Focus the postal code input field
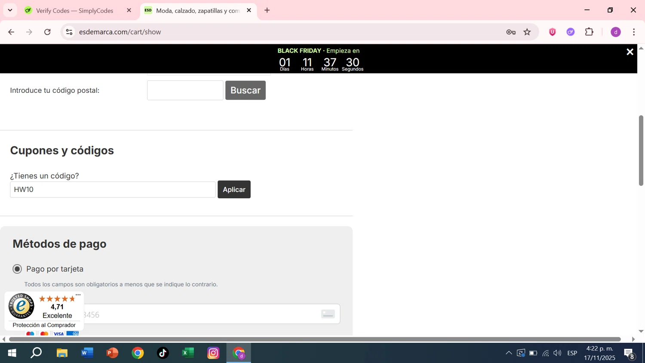Screen dimensions: 645x363 pyautogui.click(x=185, y=90)
